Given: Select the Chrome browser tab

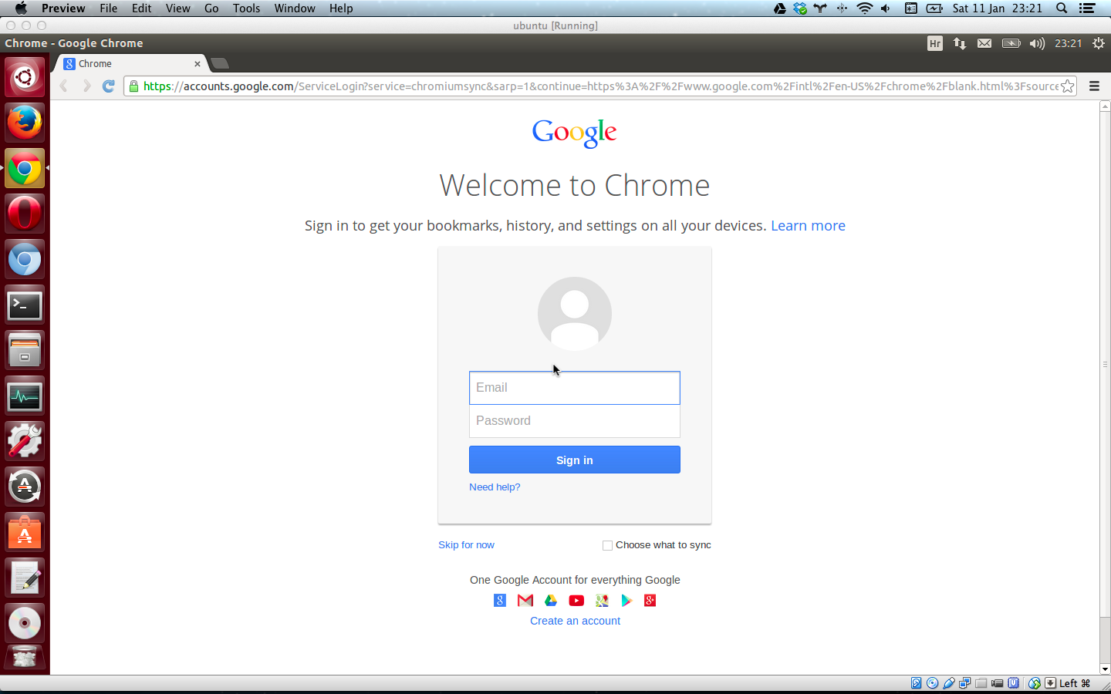Looking at the screenshot, I should pos(131,64).
